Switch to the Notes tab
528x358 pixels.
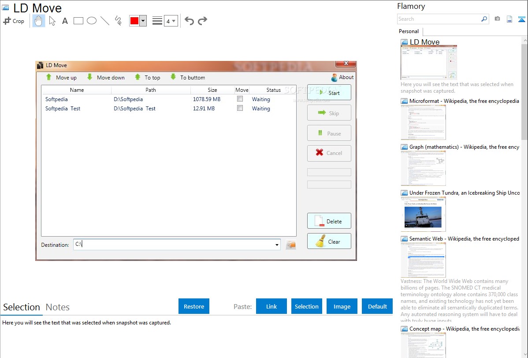[x=58, y=307]
